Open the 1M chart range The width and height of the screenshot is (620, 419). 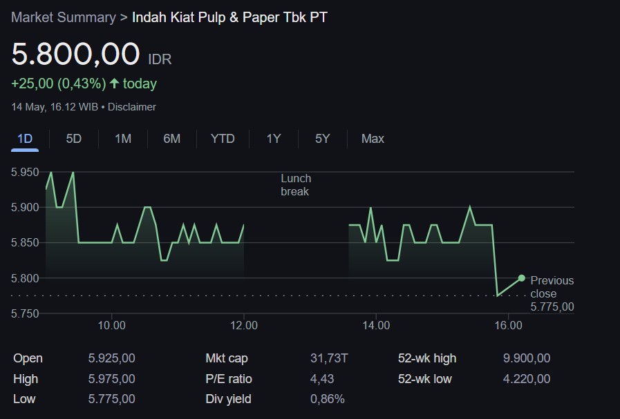tap(123, 139)
